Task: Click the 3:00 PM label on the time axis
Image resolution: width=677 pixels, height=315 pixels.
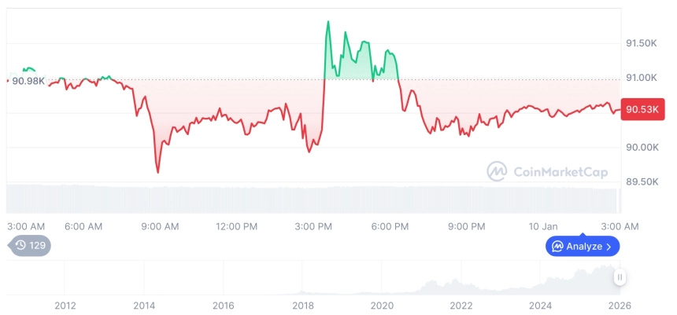Action: coord(313,226)
